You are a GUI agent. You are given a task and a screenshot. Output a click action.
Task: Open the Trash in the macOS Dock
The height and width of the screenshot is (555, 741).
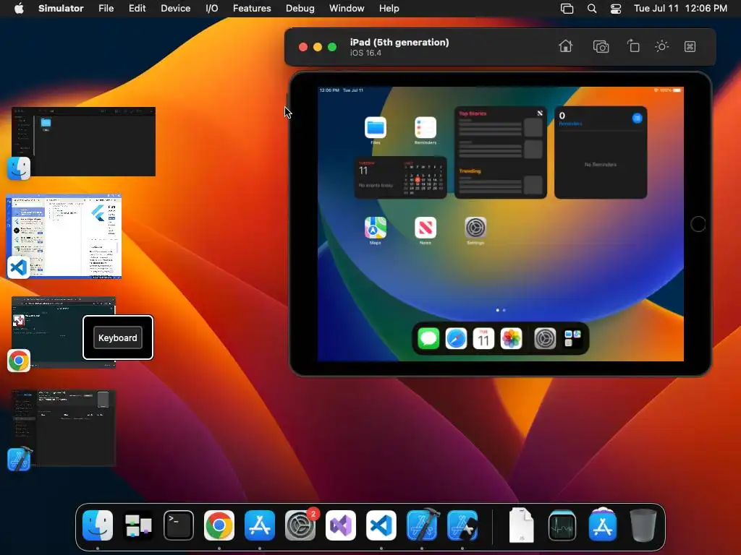click(x=643, y=525)
